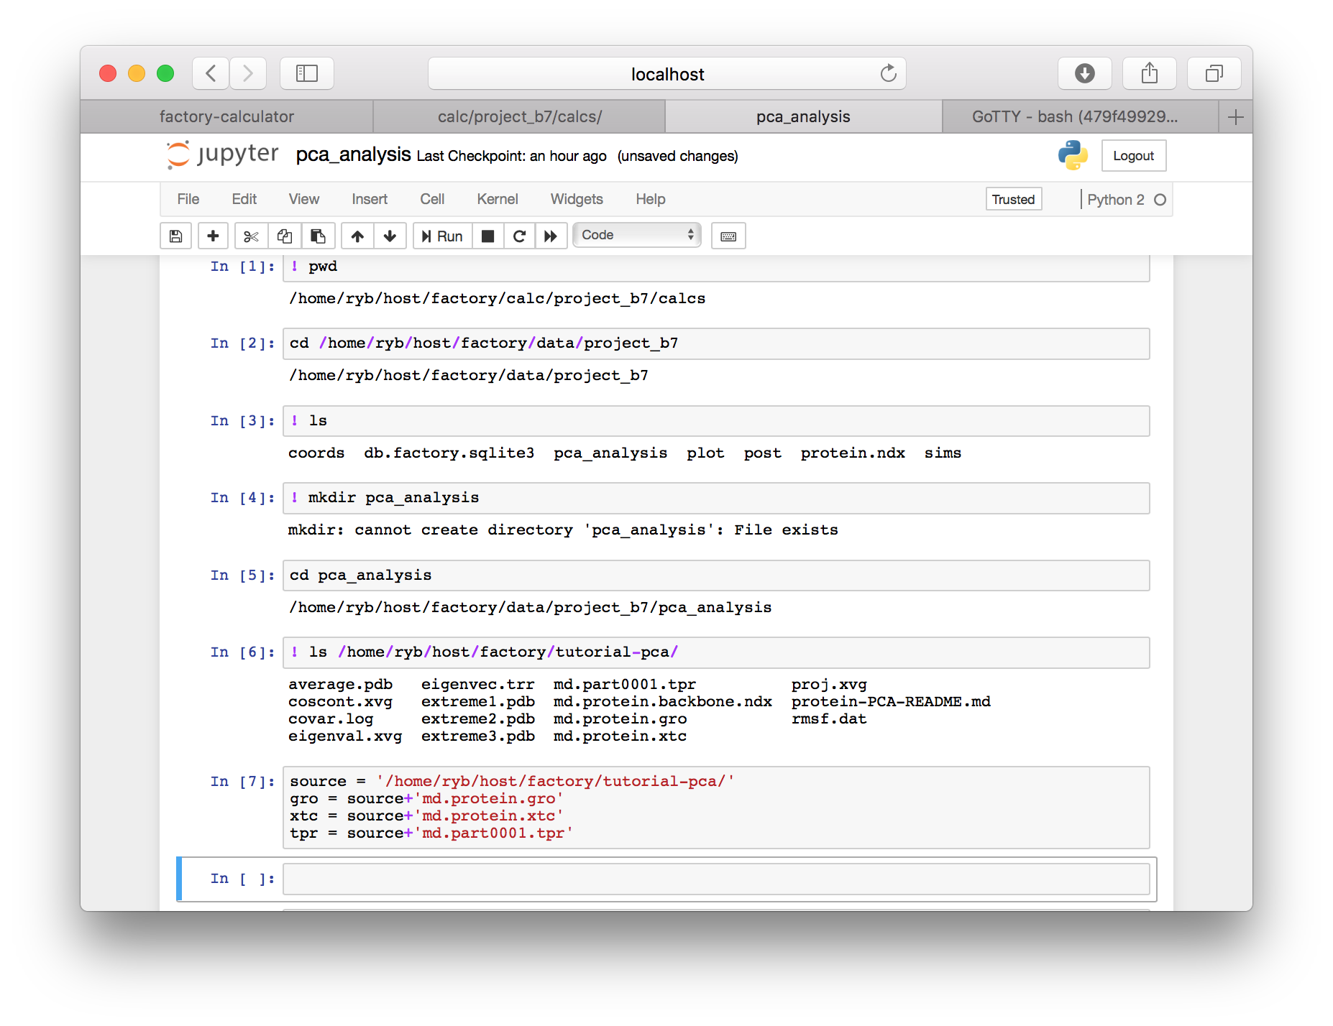Insert a new cell below

(x=213, y=236)
